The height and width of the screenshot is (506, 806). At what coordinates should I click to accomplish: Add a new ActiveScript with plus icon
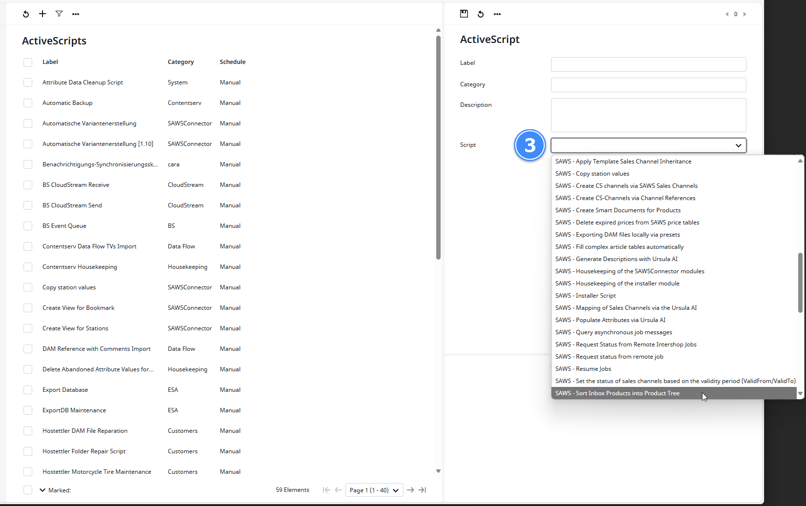[42, 14]
